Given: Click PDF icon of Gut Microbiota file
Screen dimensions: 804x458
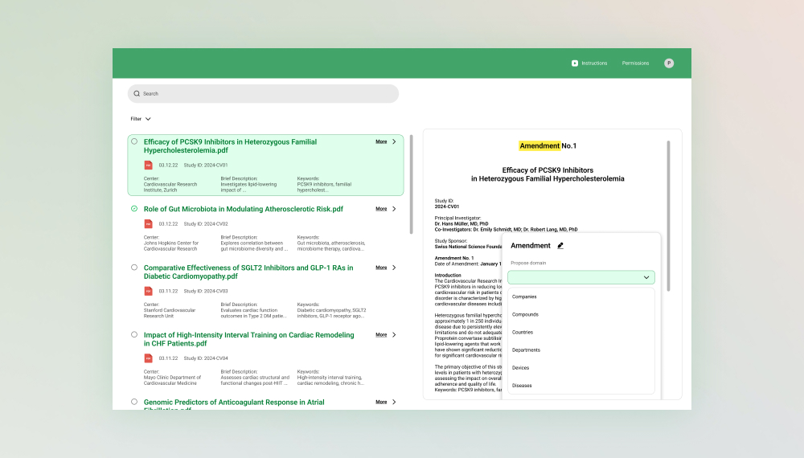Looking at the screenshot, I should [148, 224].
